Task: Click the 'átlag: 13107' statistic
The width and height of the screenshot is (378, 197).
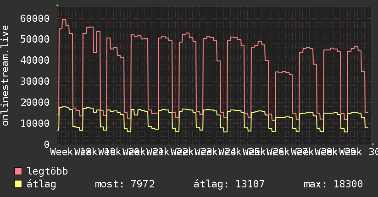Action: pos(229,184)
